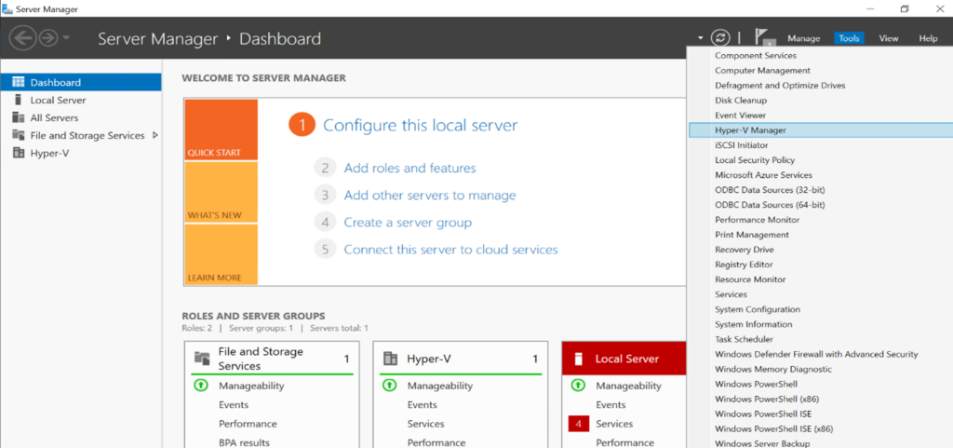This screenshot has width=953, height=448.
Task: Click Create a server group link
Action: click(x=408, y=223)
